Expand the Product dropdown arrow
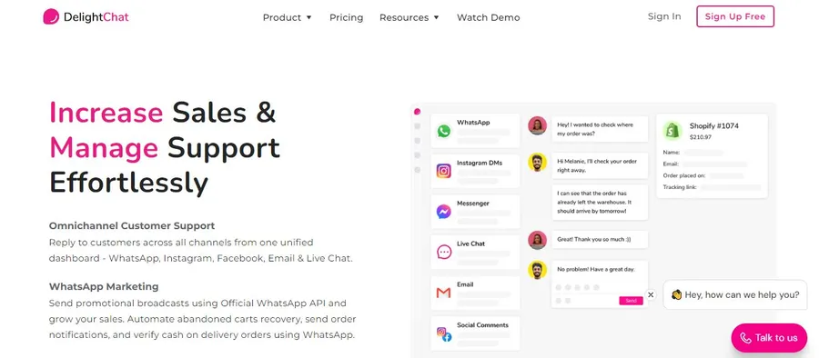The width and height of the screenshot is (819, 358). 308,17
